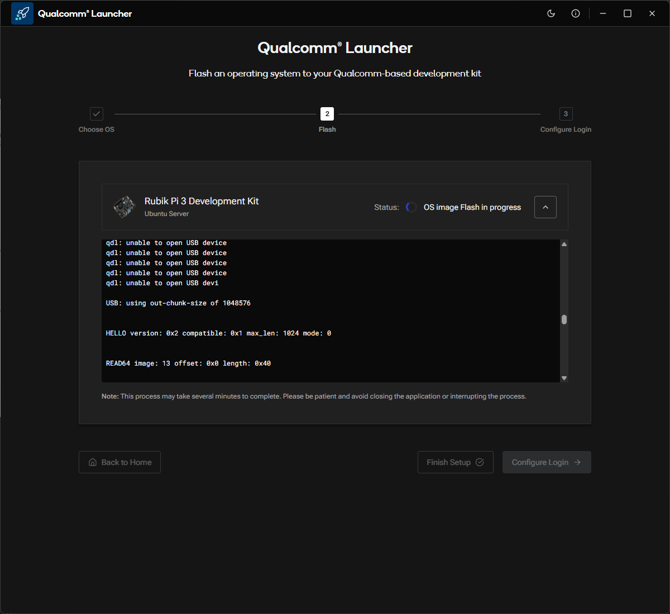Click the 'HELLO version: 0x2' log line
The width and height of the screenshot is (670, 614).
(218, 333)
